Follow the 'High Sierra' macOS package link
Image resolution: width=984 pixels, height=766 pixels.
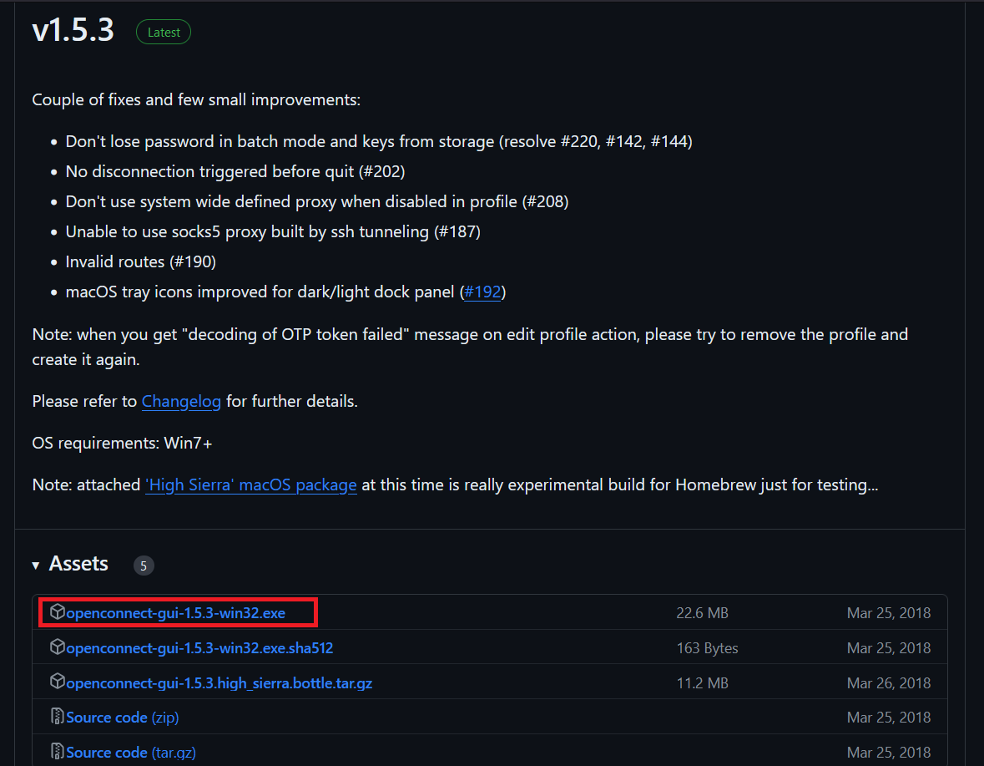click(250, 484)
